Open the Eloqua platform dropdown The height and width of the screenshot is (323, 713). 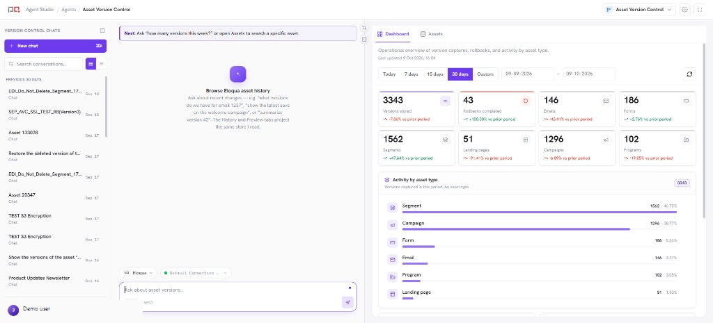[x=139, y=273]
